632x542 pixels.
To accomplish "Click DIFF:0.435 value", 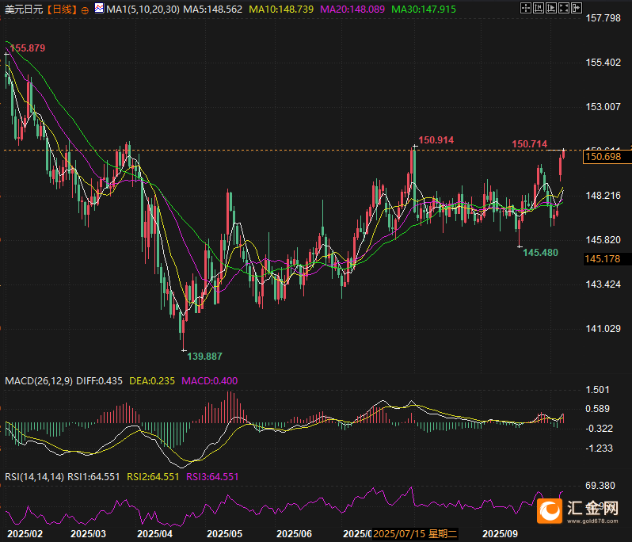I will tap(99, 380).
